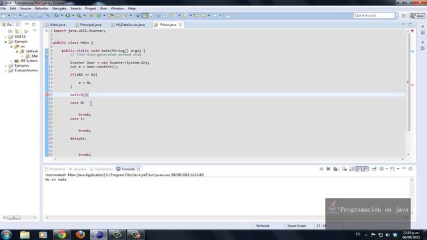Open the Declaration view tab
This screenshot has height=240, width=427.
point(101,169)
